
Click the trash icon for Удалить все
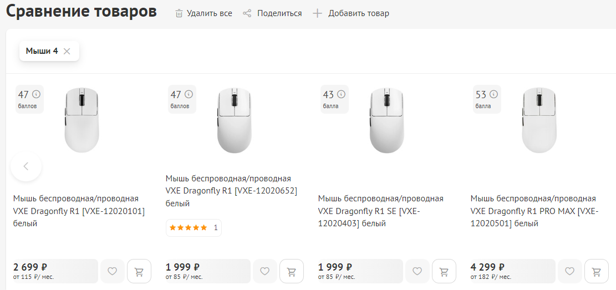[179, 13]
